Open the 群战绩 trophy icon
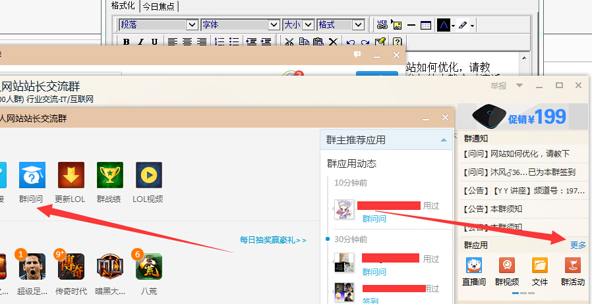This screenshot has height=304, width=592. click(109, 176)
